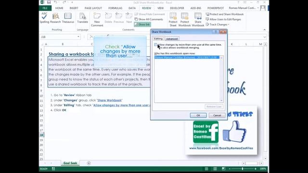Click the horizontal scrollbar right arrow
308x173 pixels.
[x=261, y=163]
